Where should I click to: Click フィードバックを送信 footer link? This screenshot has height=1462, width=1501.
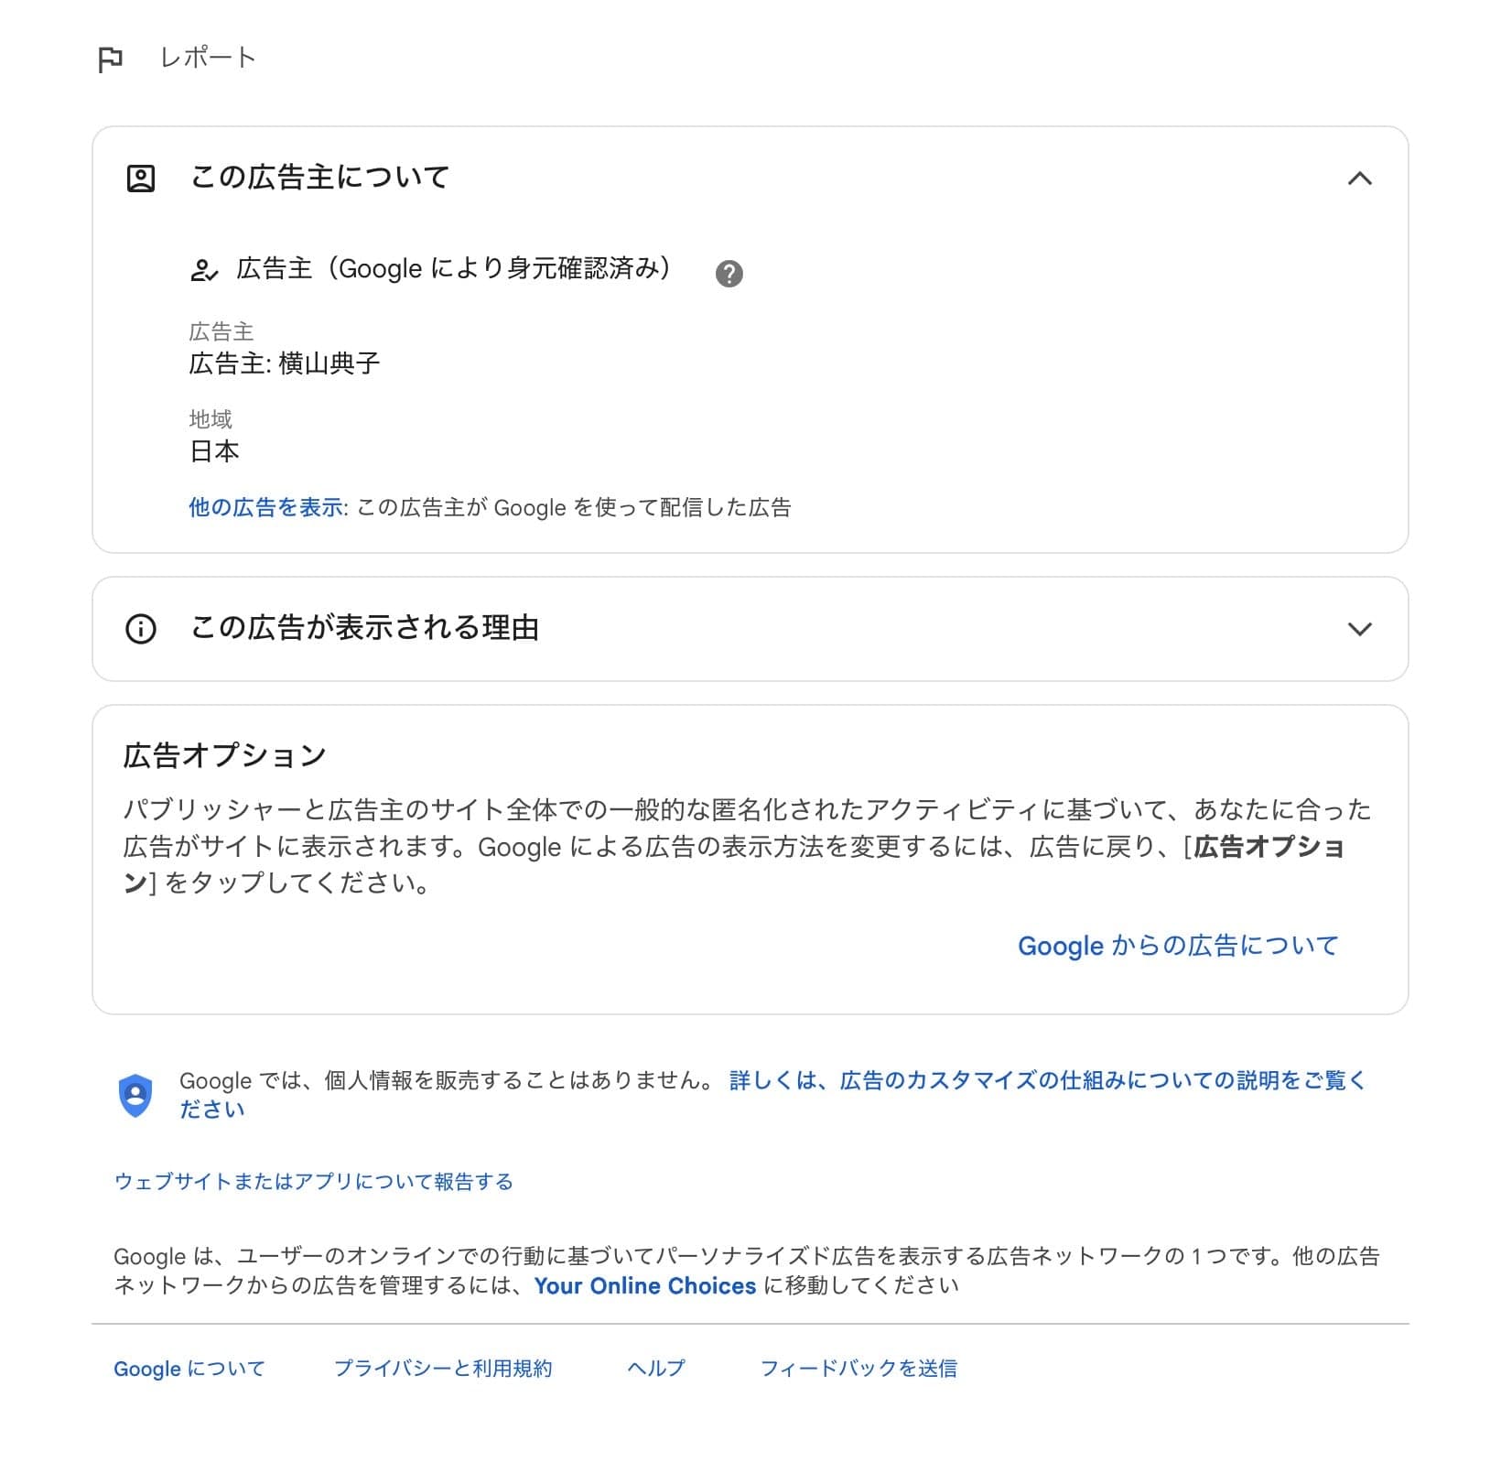click(858, 1369)
